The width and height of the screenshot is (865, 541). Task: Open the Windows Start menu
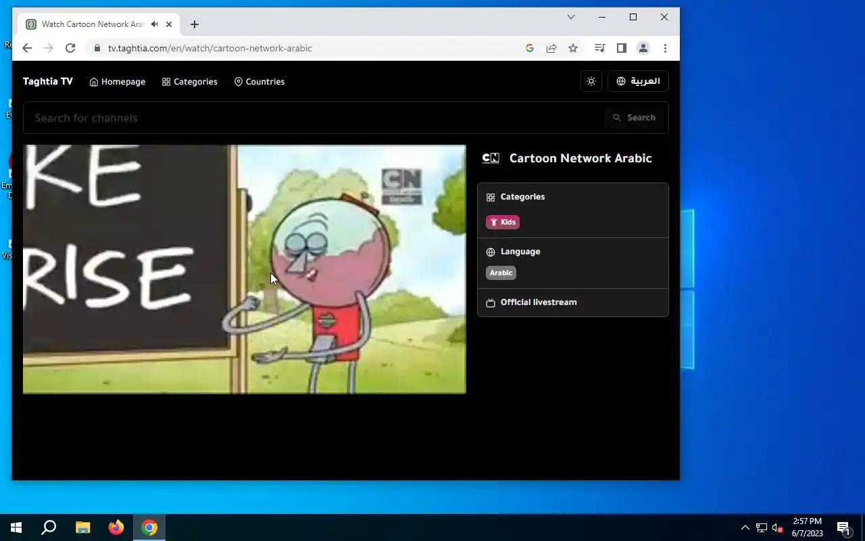coord(16,527)
